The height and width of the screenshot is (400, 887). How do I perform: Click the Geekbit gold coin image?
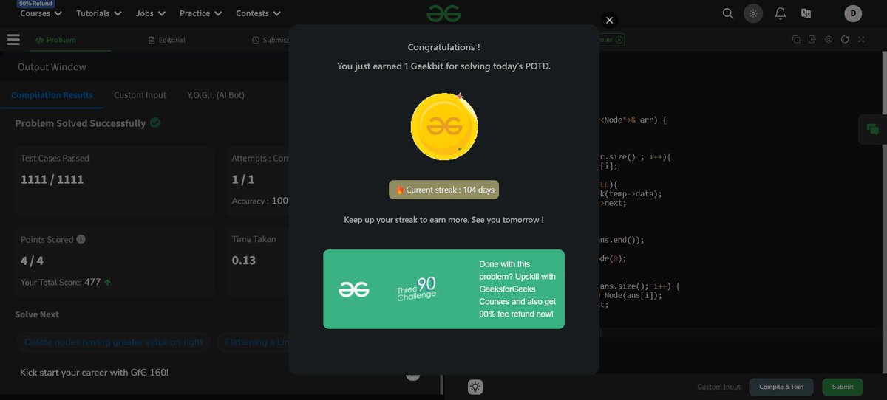pos(444,127)
